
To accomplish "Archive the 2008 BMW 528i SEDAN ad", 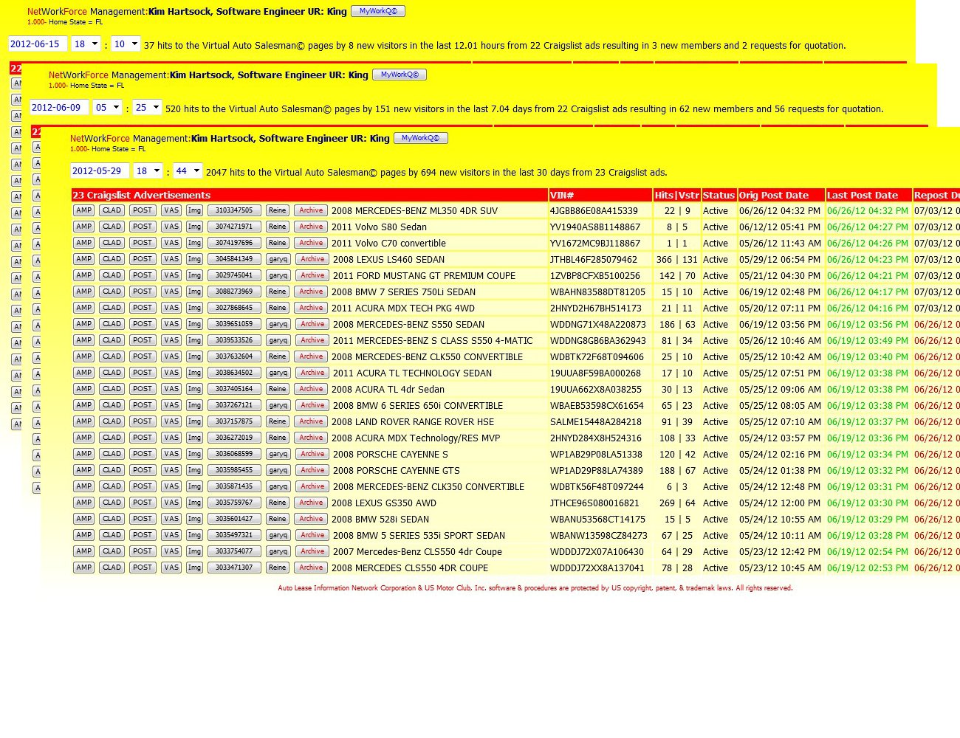I will click(x=311, y=519).
